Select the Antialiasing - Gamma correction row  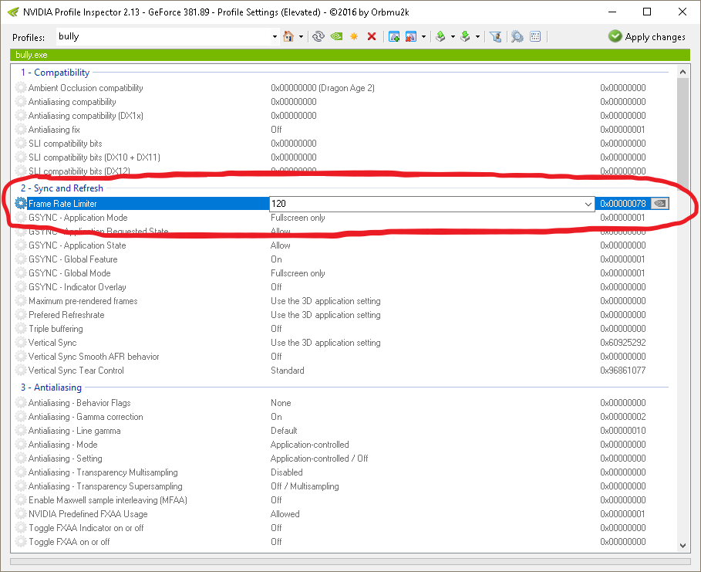pyautogui.click(x=342, y=417)
